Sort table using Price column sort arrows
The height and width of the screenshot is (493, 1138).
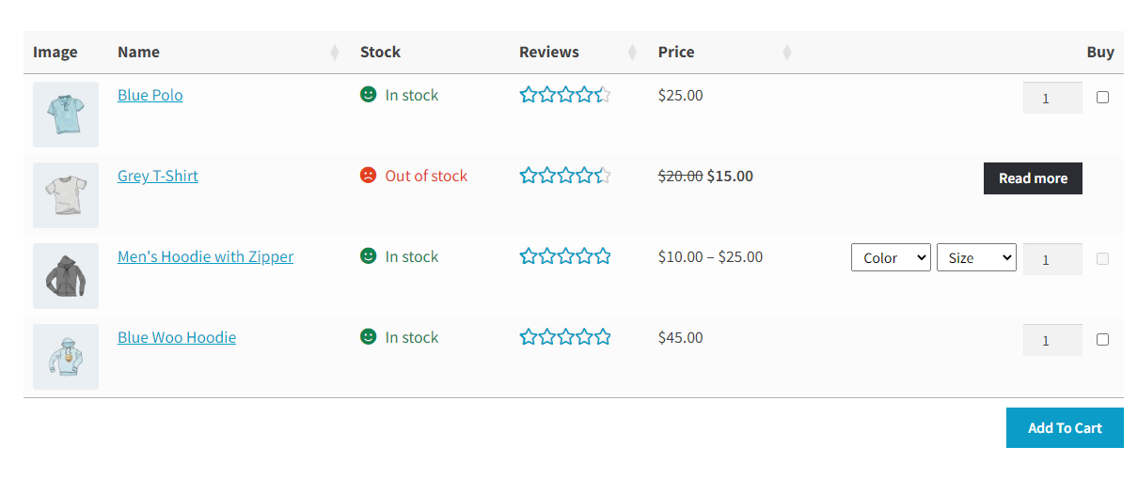787,53
